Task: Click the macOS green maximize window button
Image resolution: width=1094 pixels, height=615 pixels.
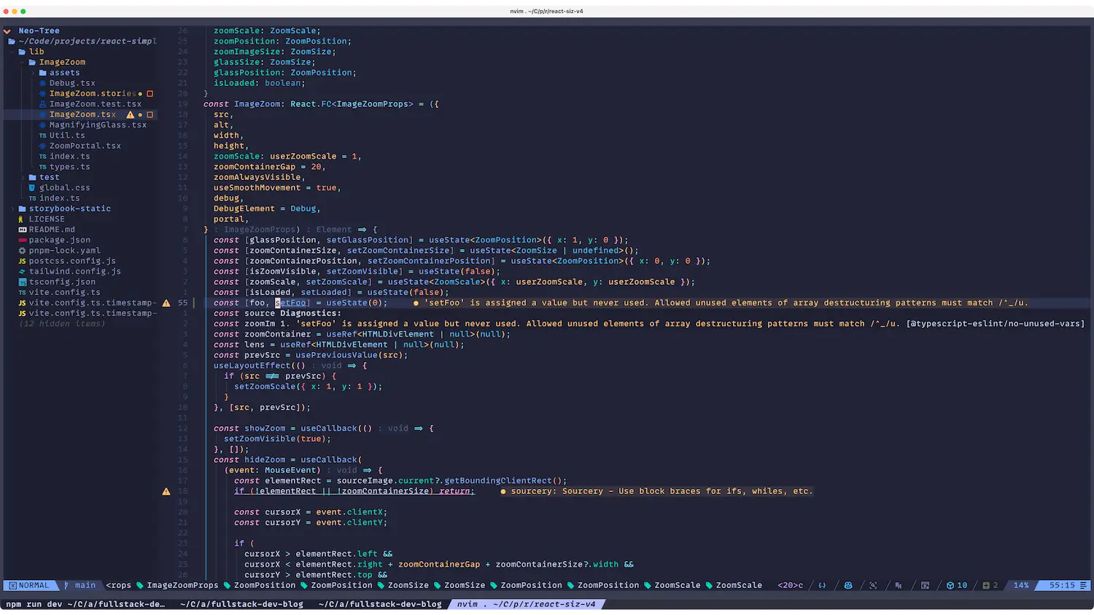Action: (x=23, y=12)
